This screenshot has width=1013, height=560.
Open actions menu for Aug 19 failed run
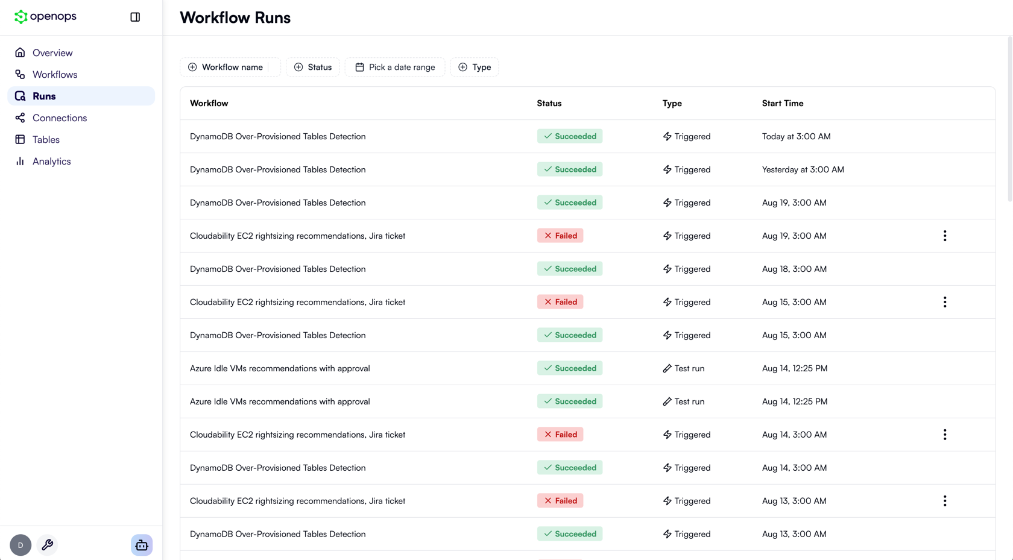click(945, 236)
